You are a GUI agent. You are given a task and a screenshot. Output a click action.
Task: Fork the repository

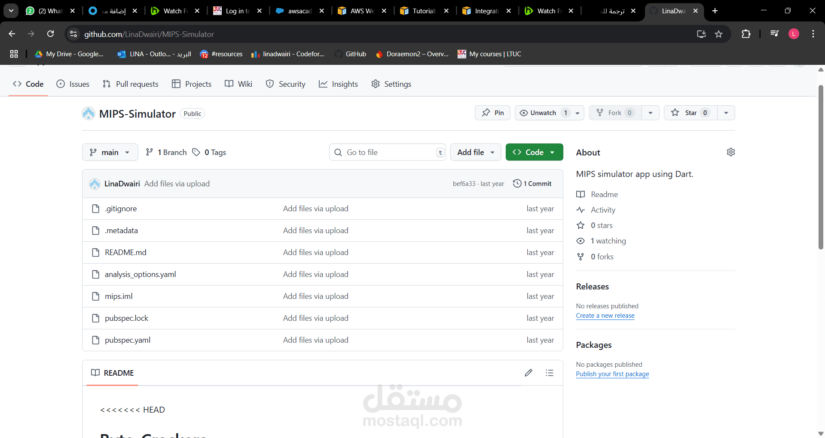[x=615, y=113]
